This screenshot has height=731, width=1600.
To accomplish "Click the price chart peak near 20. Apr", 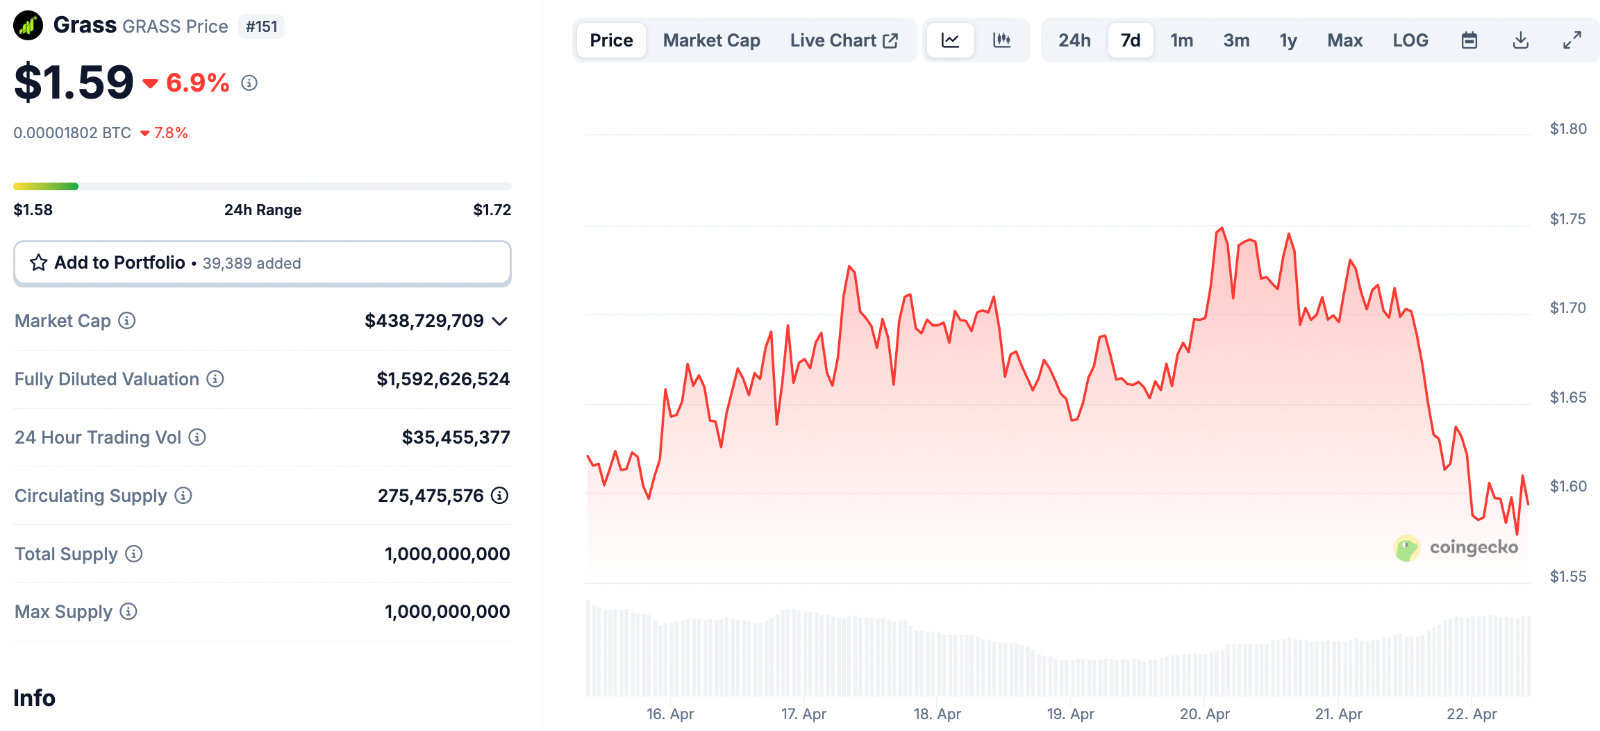I will 1222,229.
